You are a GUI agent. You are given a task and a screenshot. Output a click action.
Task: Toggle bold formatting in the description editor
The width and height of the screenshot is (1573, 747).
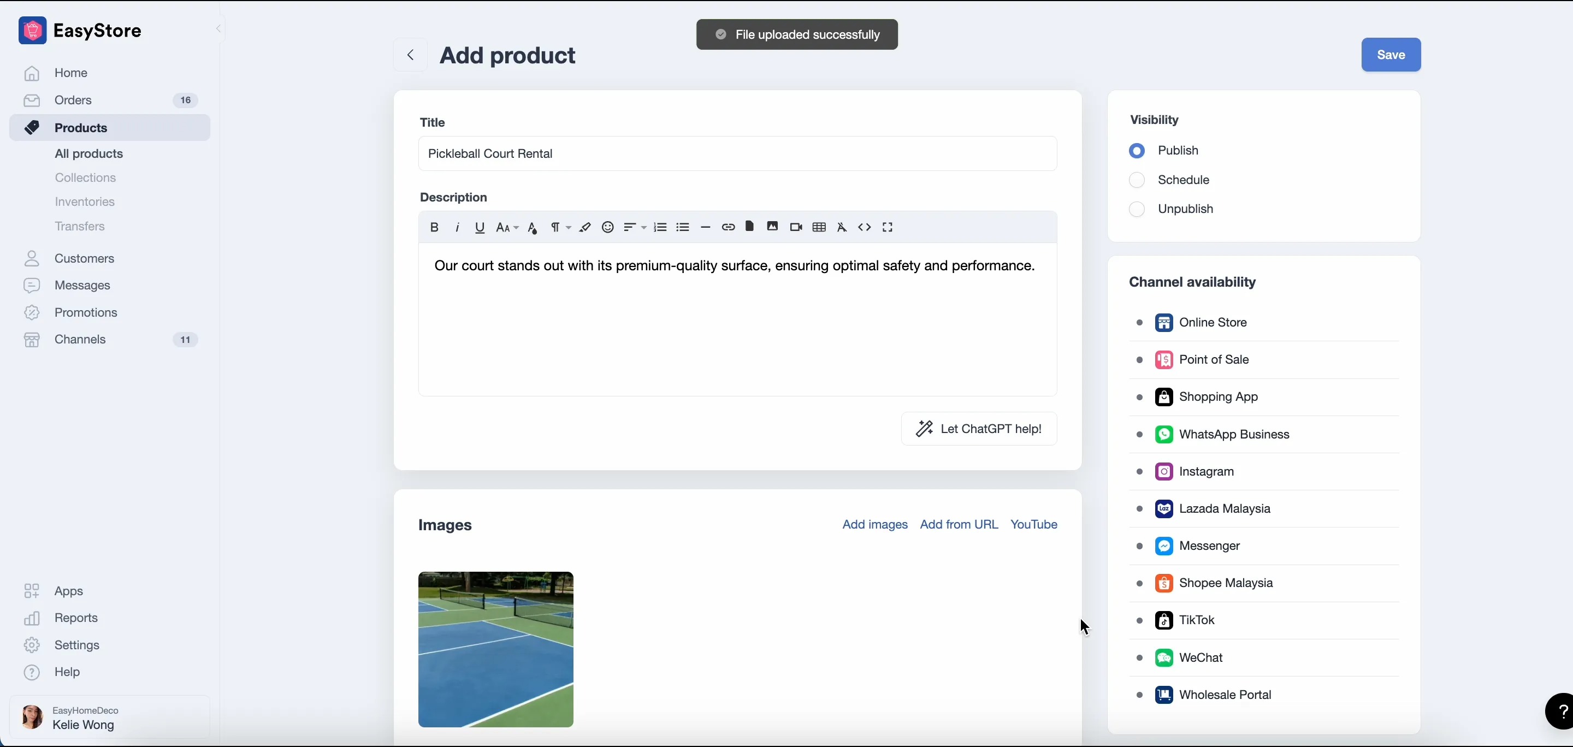(x=434, y=227)
